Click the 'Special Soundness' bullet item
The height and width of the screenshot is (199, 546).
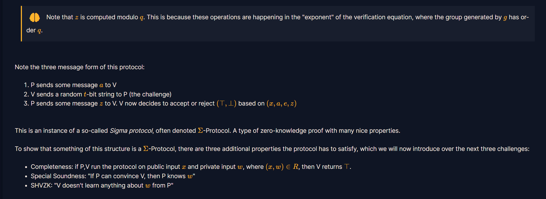[x=113, y=176]
